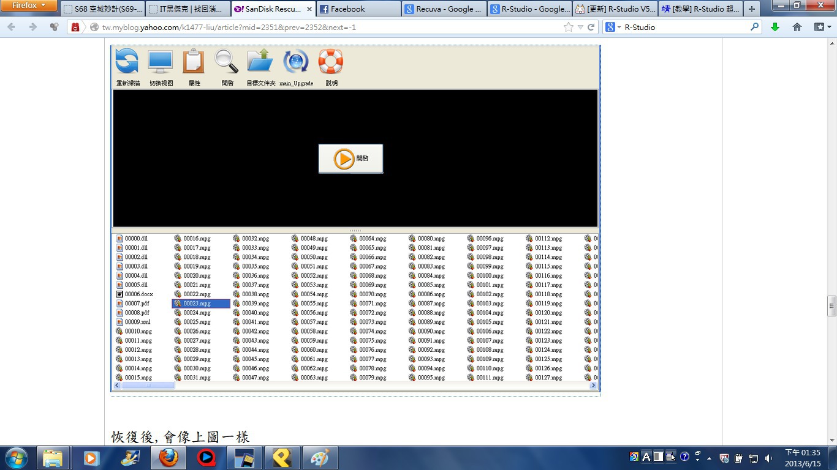Go back with the browser Back arrow
Screen dimensions: 837x470
(12, 27)
